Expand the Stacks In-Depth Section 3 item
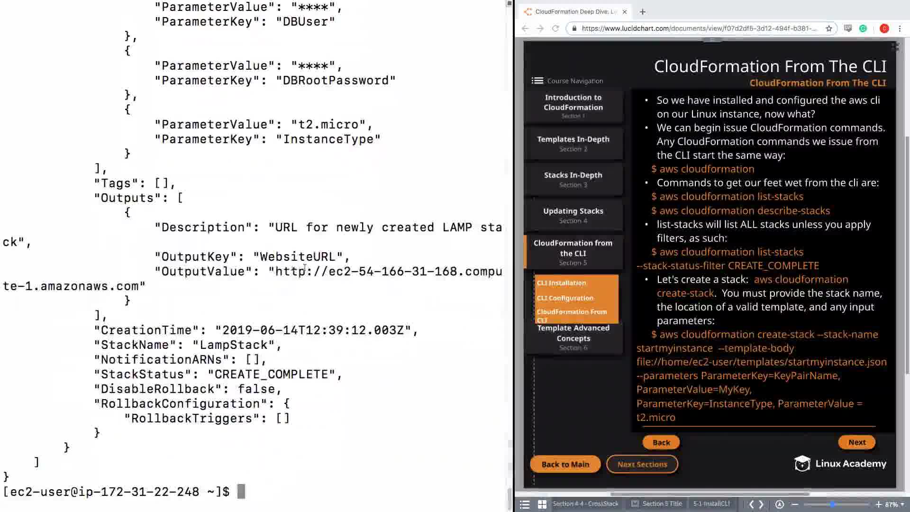 click(573, 179)
